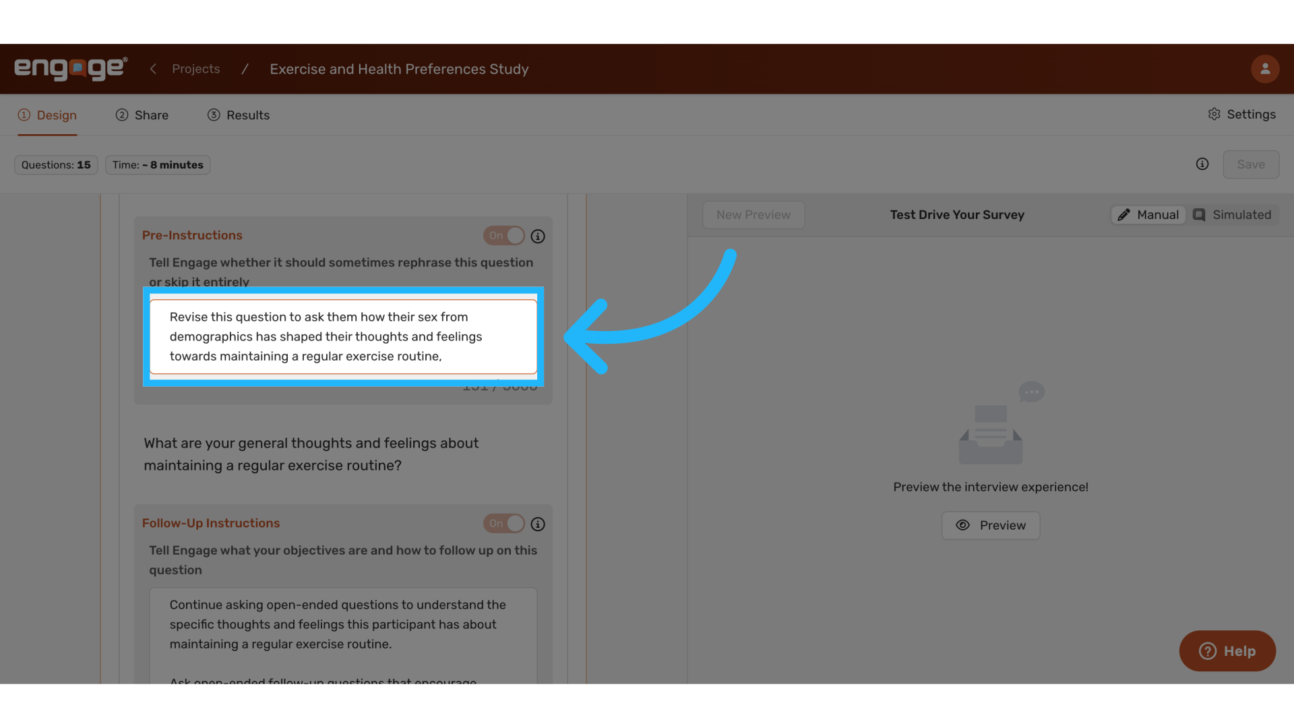Click the exercise routine question text
The height and width of the screenshot is (728, 1294).
coord(311,454)
